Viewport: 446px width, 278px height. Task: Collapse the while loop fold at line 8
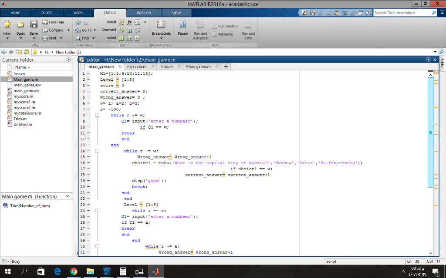pyautogui.click(x=97, y=115)
